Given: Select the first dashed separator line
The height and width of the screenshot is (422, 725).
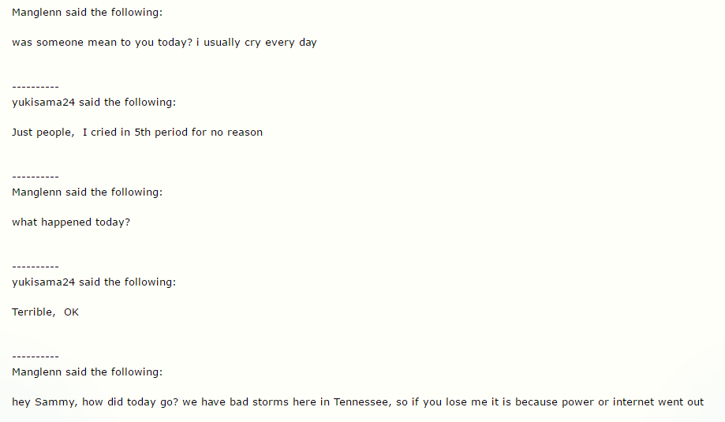Looking at the screenshot, I should [x=36, y=87].
